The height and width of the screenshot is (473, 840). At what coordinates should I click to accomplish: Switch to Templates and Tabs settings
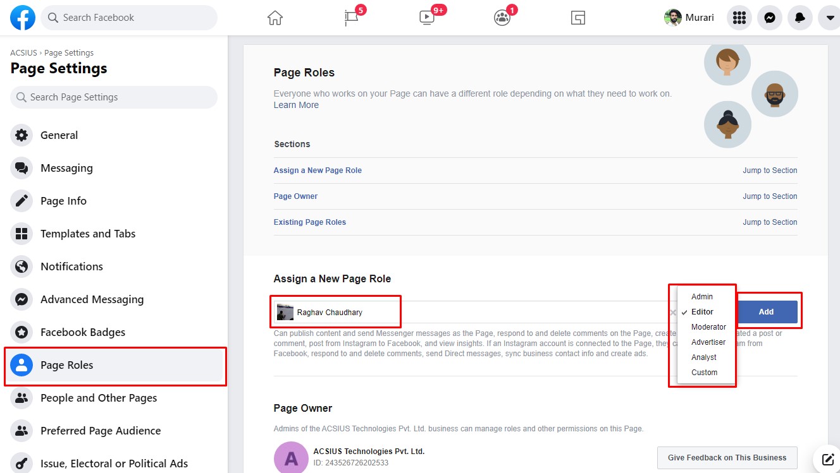(x=88, y=234)
